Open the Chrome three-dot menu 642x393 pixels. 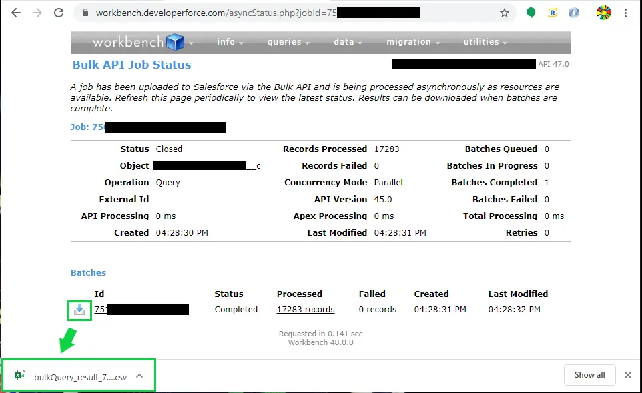pyautogui.click(x=625, y=13)
